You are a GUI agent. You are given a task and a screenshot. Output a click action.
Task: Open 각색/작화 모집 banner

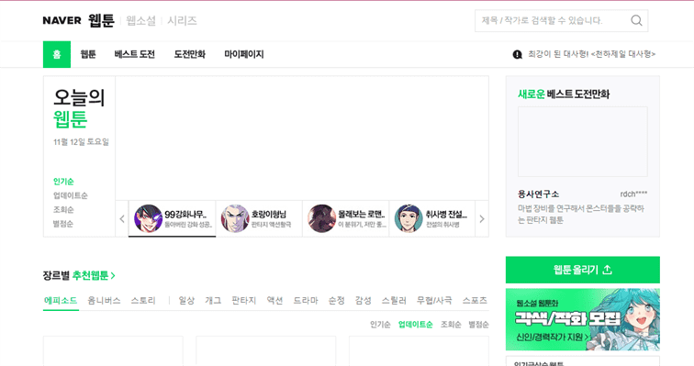point(582,319)
